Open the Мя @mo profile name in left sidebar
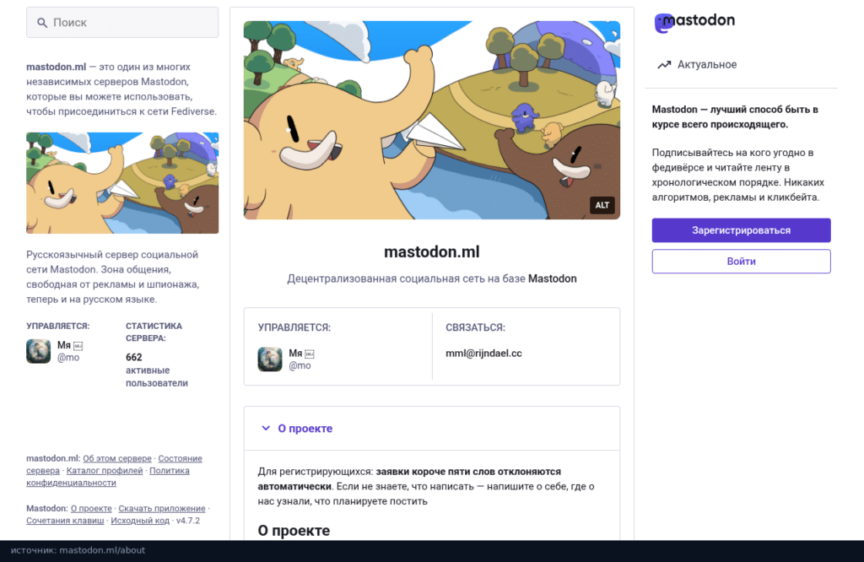Image resolution: width=864 pixels, height=562 pixels. click(70, 351)
